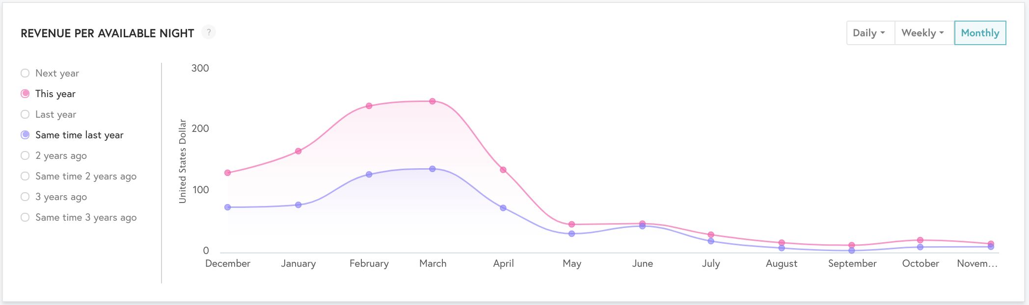Click the help question mark icon

[209, 32]
